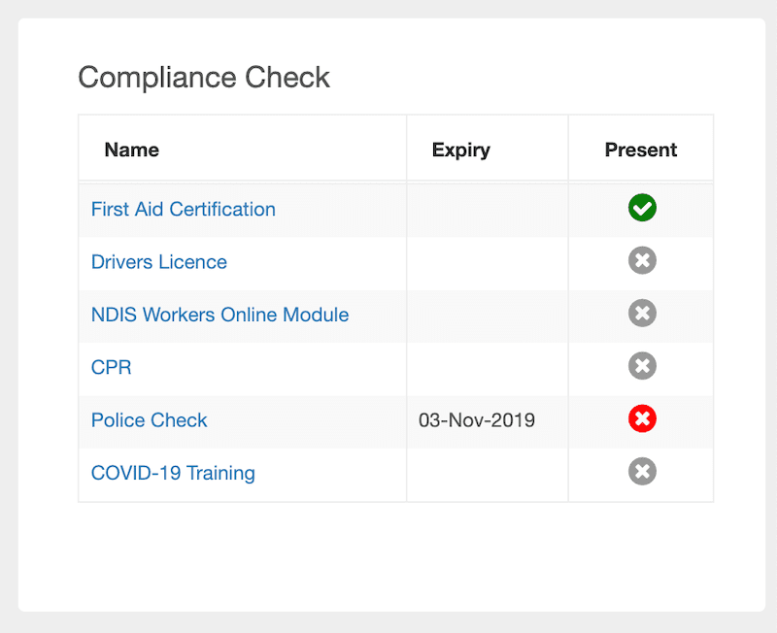
Task: Click the grey X for NDIS Workers Online Module
Action: [x=642, y=313]
